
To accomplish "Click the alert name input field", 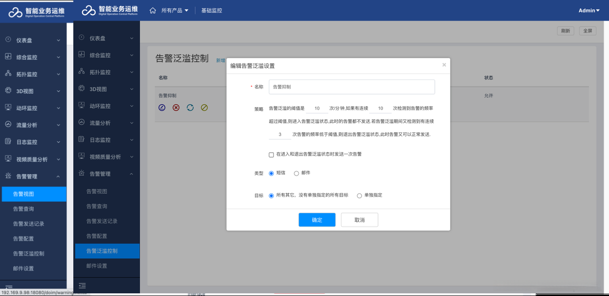I will click(351, 87).
